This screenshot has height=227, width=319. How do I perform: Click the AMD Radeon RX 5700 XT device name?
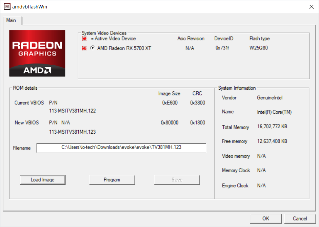(124, 48)
